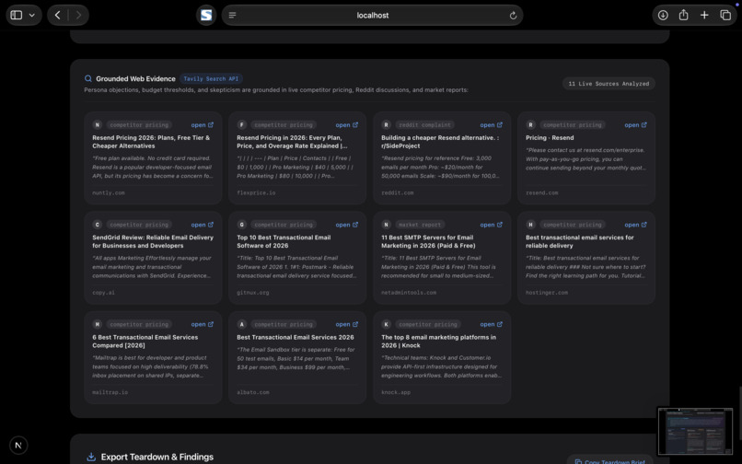Select the Pricing · Resend card title

[550, 138]
